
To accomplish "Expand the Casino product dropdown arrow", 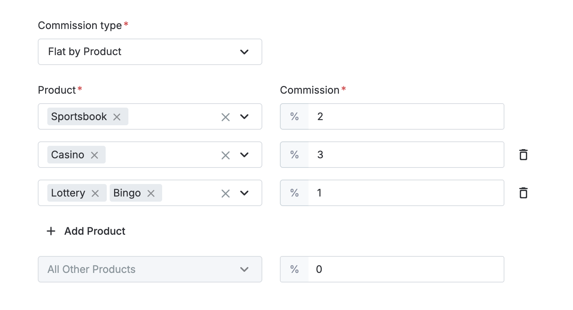I will pyautogui.click(x=244, y=155).
